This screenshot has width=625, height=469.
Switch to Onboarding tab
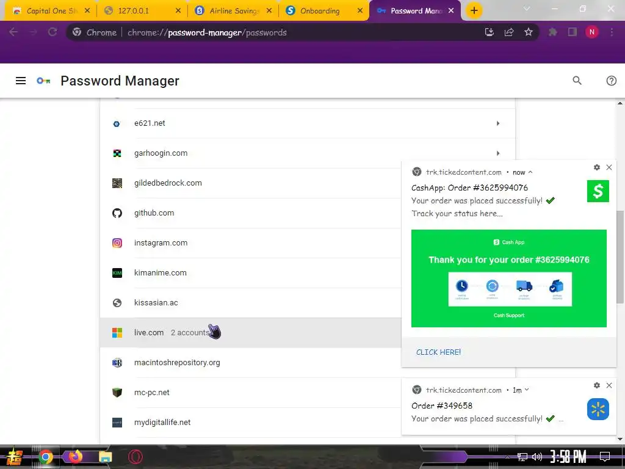[325, 11]
